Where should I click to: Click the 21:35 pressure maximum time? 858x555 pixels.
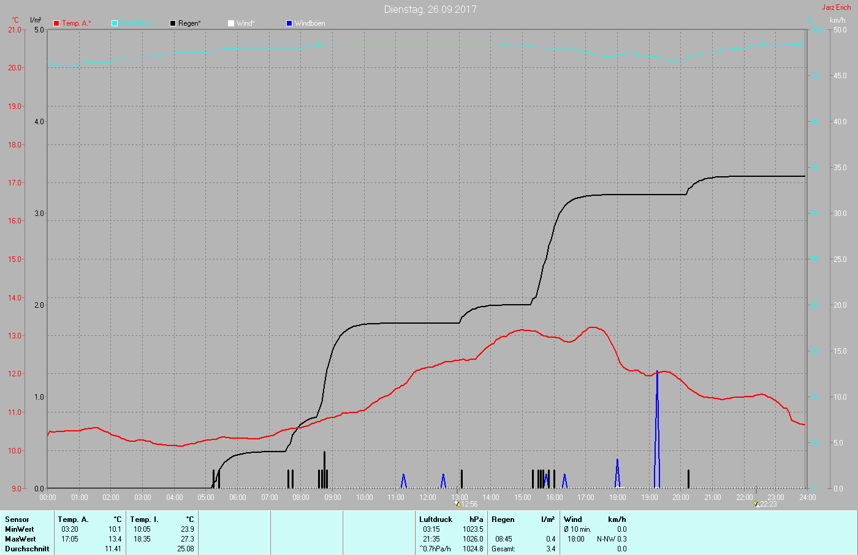(431, 539)
